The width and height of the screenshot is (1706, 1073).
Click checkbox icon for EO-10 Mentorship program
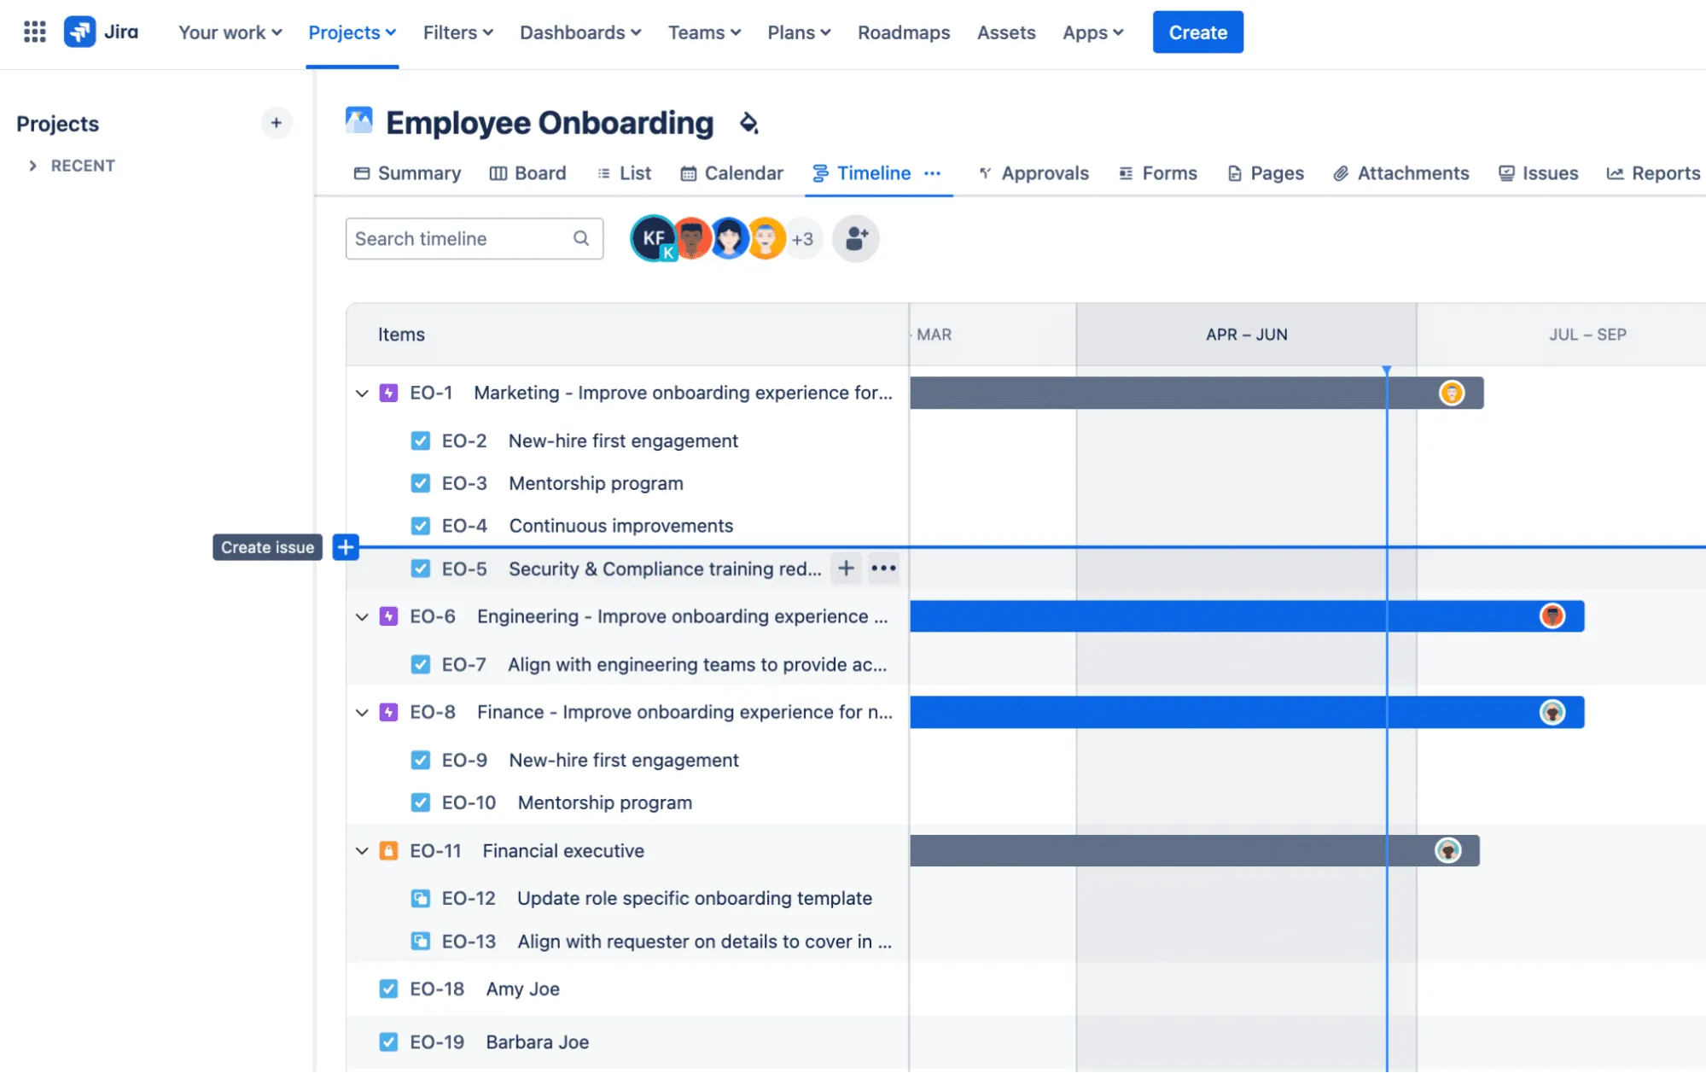420,802
